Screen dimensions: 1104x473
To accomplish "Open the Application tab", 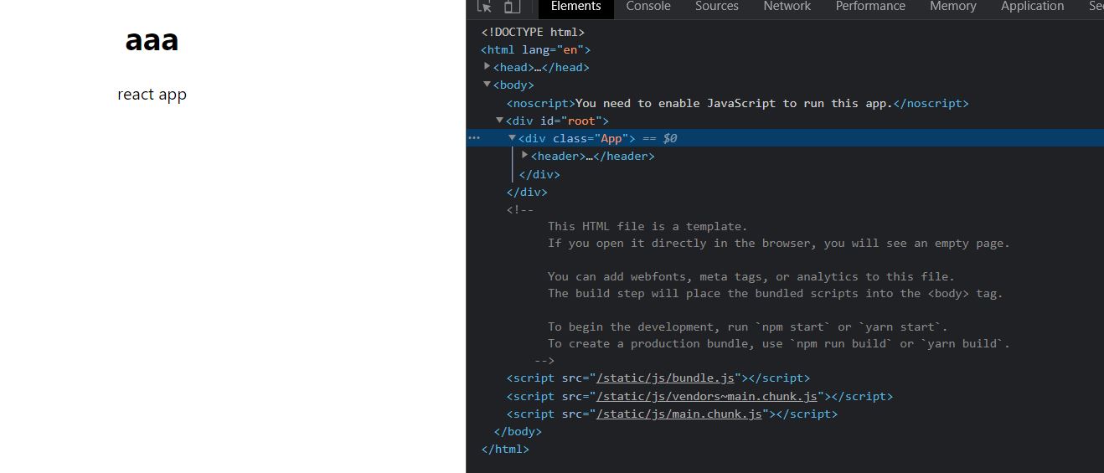I will [1032, 7].
